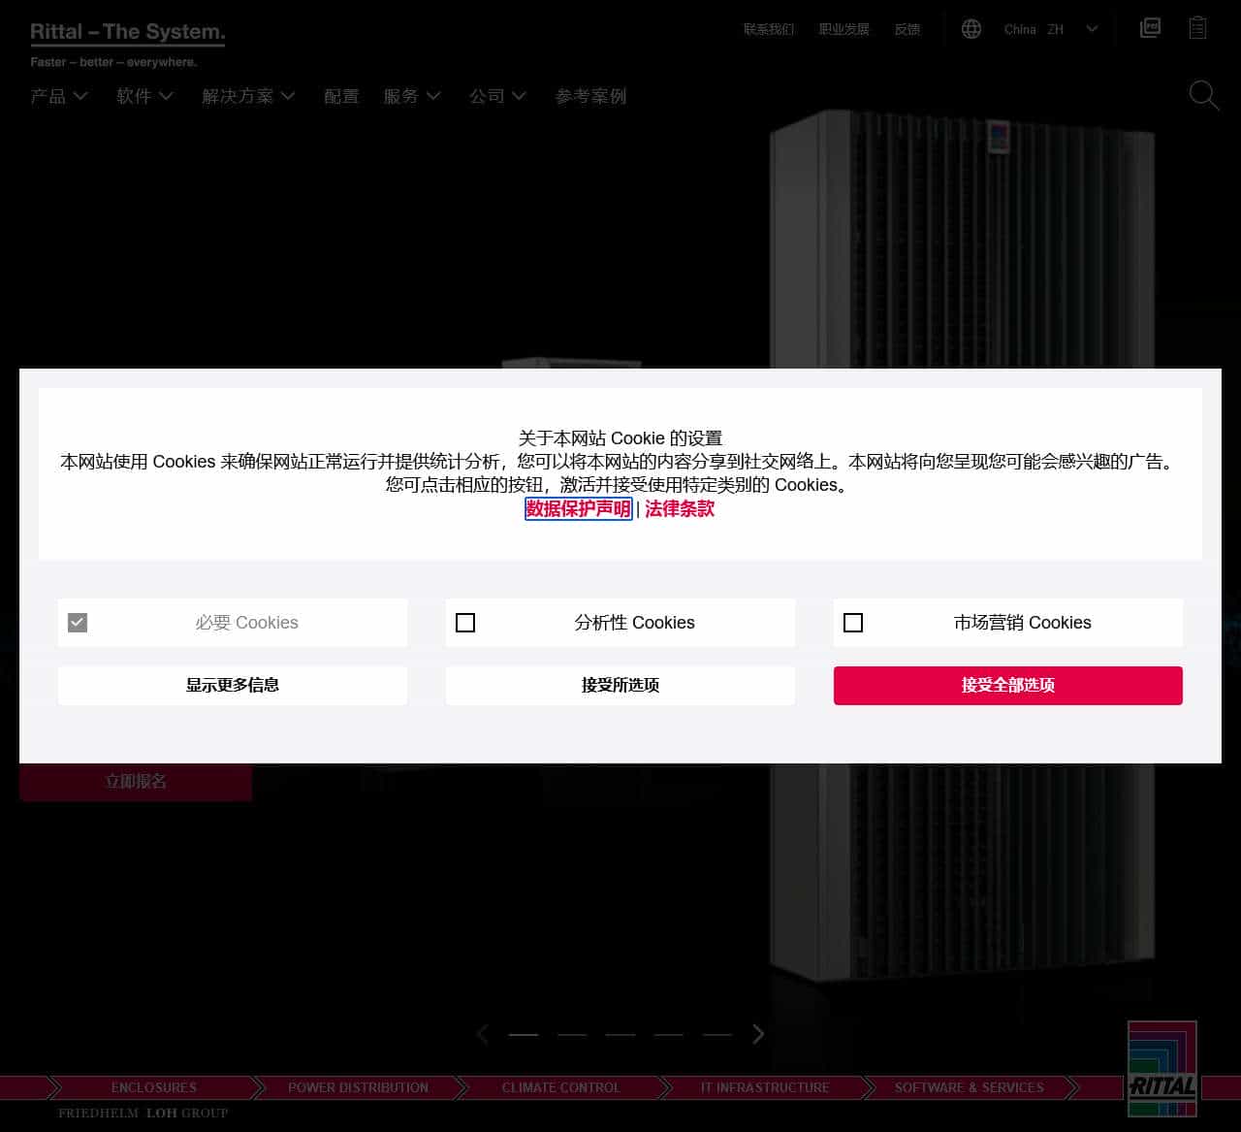Open the PDF collection icon in header
The width and height of the screenshot is (1241, 1132).
[1150, 28]
